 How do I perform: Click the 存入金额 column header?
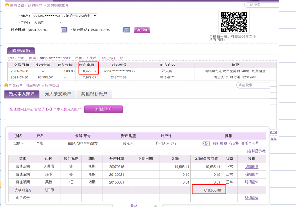pyautogui.click(x=65, y=65)
